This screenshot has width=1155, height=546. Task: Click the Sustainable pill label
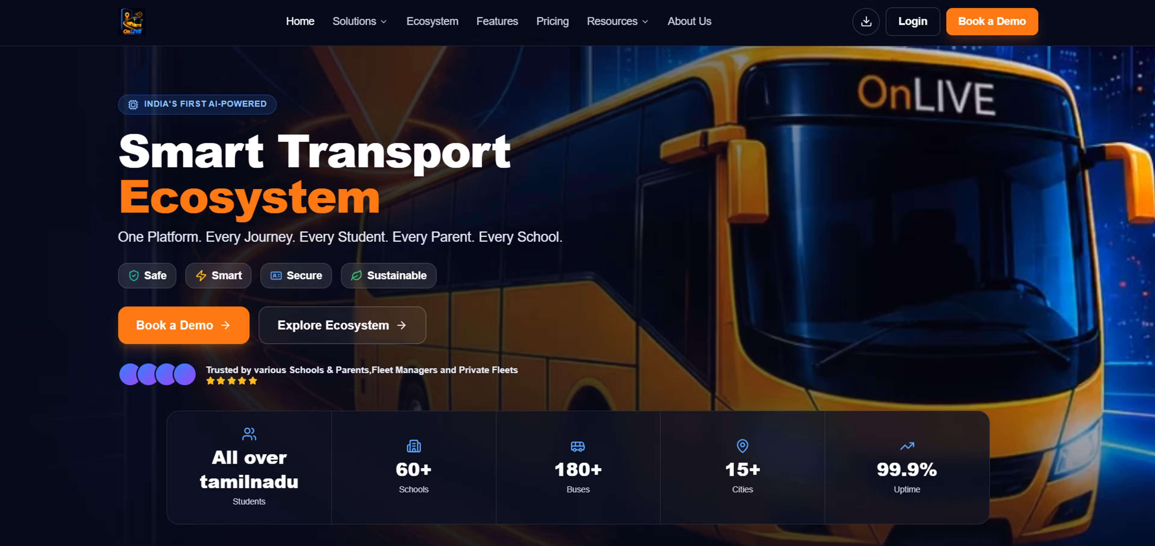pyautogui.click(x=397, y=276)
